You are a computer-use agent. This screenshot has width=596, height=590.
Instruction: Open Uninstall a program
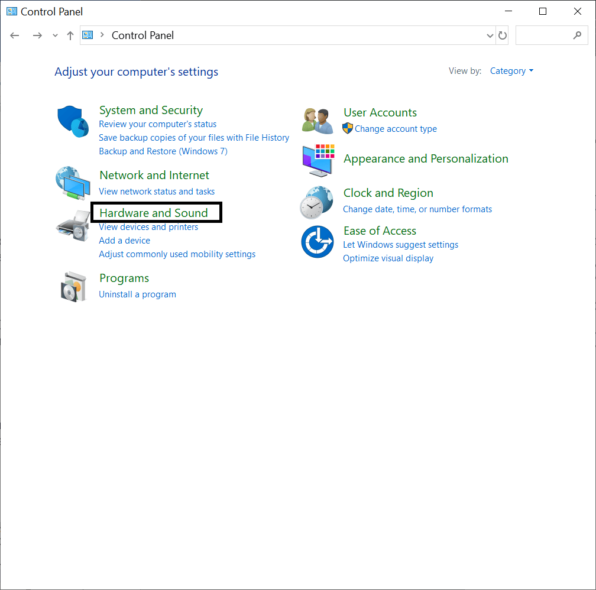point(137,294)
